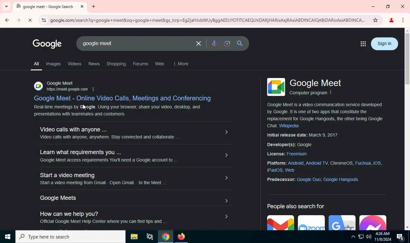Open Settings gear in taskbar
Viewport: 410px width, 243px height.
tap(150, 237)
